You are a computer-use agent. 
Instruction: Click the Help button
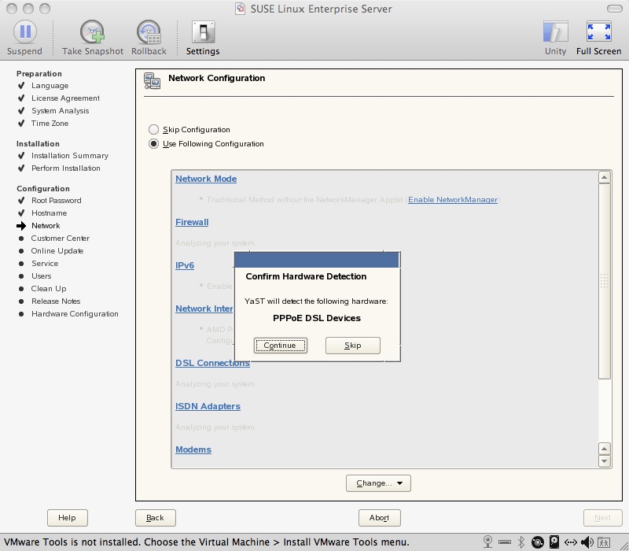tap(68, 518)
